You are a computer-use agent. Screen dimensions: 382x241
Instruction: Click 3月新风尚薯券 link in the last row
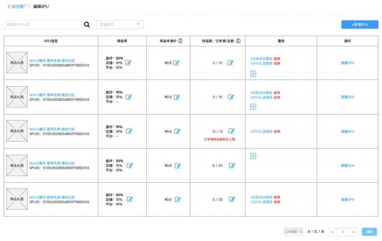coord(261,197)
